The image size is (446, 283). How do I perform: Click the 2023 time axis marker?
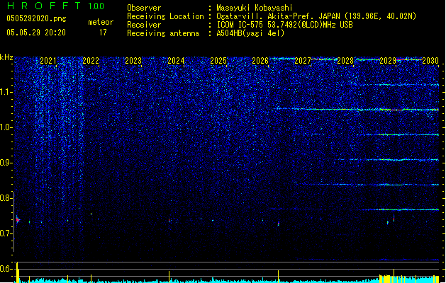(133, 61)
